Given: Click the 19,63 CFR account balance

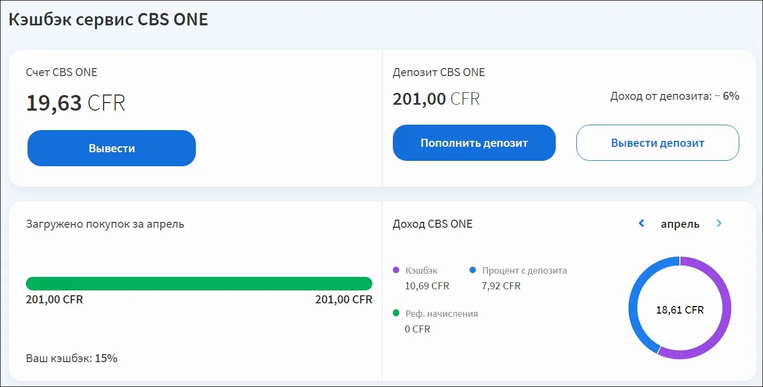Looking at the screenshot, I should click(76, 103).
